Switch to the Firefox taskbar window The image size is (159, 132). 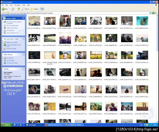(x=55, y=125)
